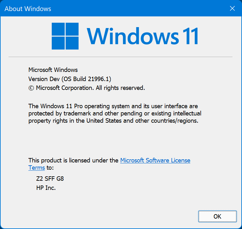The height and width of the screenshot is (229, 242).
Task: Click the top-right pane of Windows logo
Action: pyautogui.click(x=72, y=29)
